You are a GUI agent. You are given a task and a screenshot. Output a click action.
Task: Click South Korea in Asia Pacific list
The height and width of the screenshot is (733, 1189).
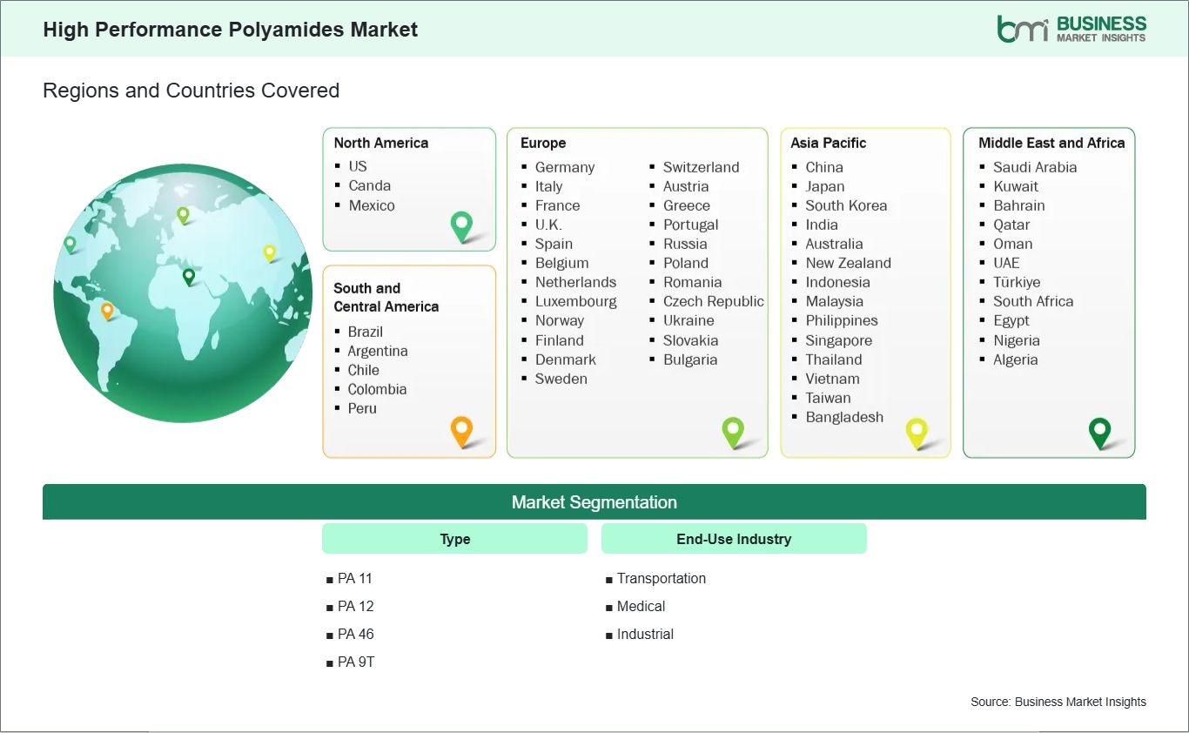[x=845, y=205]
